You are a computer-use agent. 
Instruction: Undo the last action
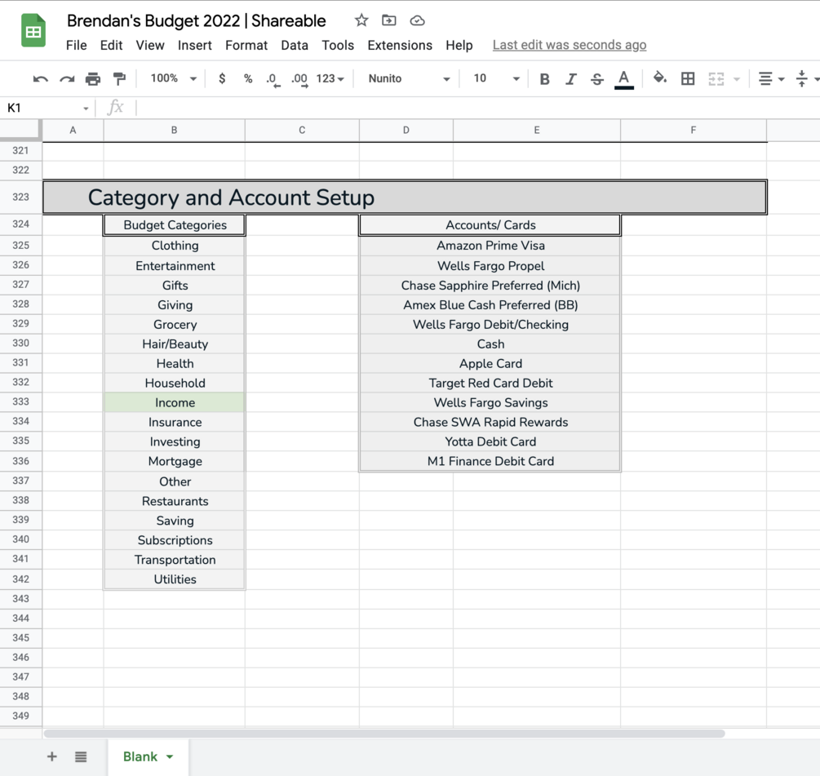pyautogui.click(x=40, y=79)
